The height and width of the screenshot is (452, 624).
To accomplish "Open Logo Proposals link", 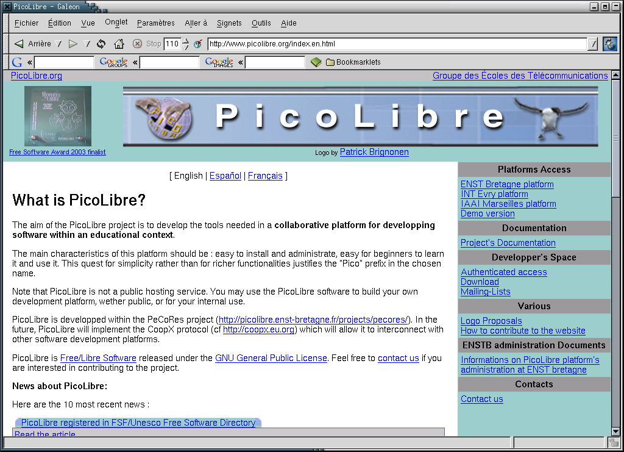I will pyautogui.click(x=491, y=321).
